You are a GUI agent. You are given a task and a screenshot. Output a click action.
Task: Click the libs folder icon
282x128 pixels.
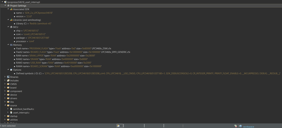(8, 102)
